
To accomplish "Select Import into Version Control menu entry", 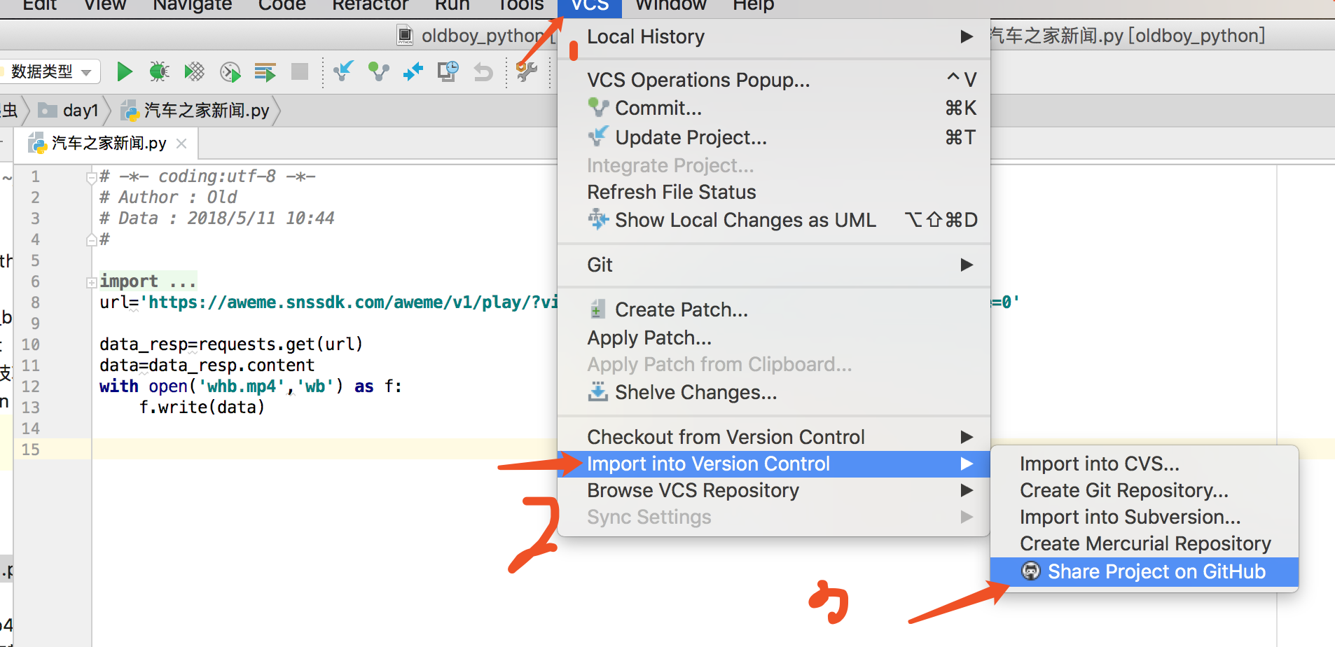I will tap(774, 464).
